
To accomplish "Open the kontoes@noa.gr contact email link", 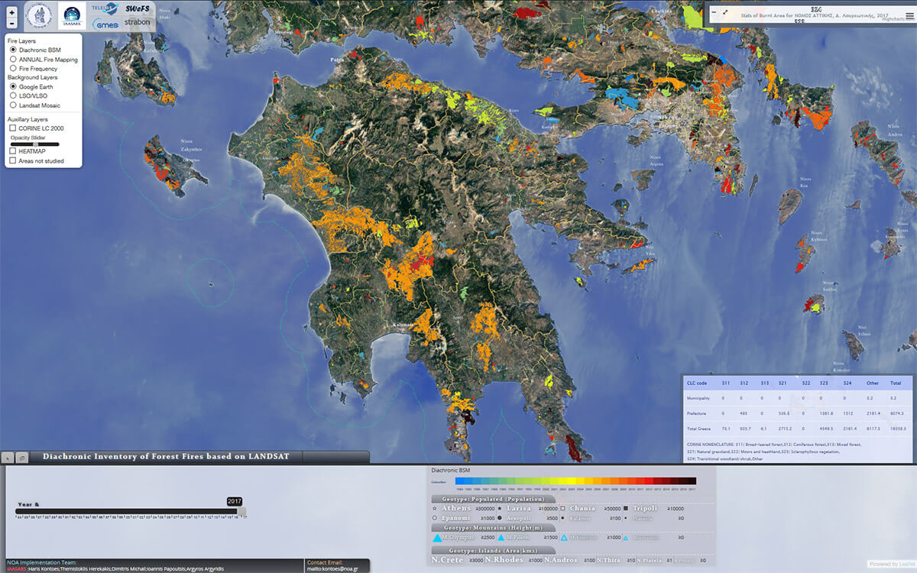I will (329, 568).
